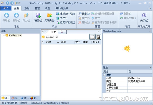This screenshot has width=153, height=105.
Task: Click the quick access back arrow
Action: point(7,3)
